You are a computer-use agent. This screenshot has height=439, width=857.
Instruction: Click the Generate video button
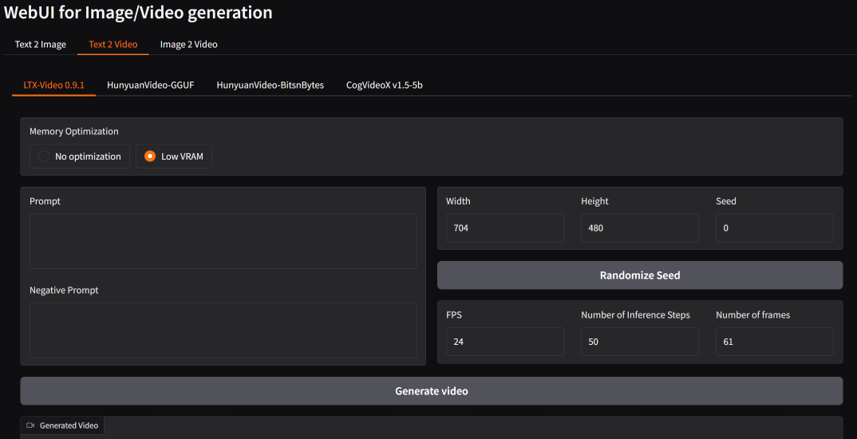(432, 391)
